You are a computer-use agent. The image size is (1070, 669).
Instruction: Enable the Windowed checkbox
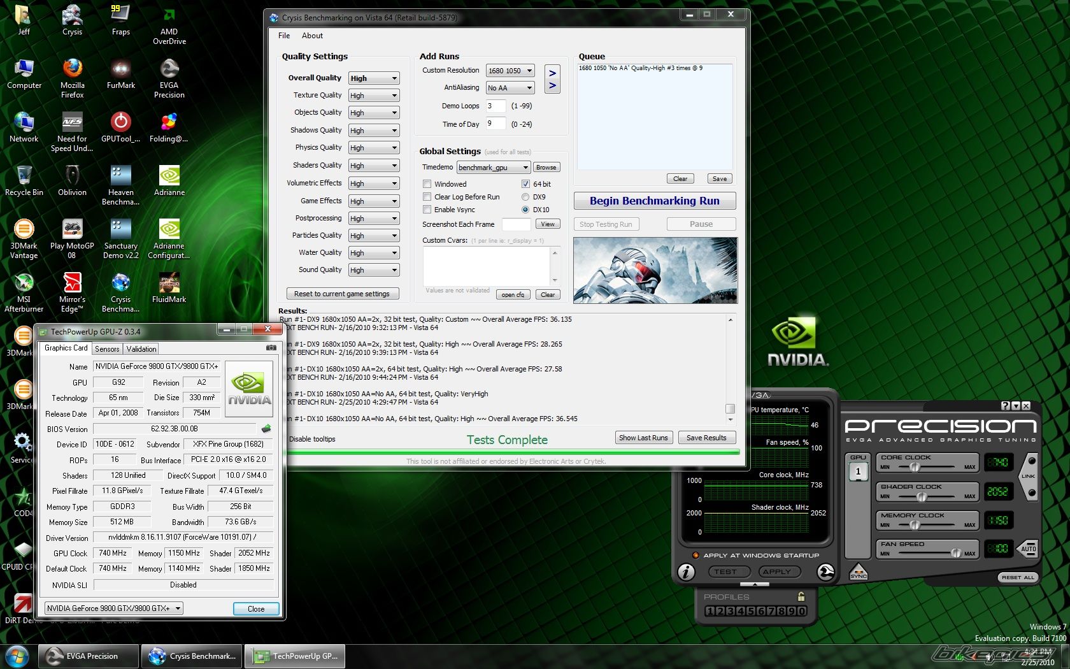(x=427, y=184)
